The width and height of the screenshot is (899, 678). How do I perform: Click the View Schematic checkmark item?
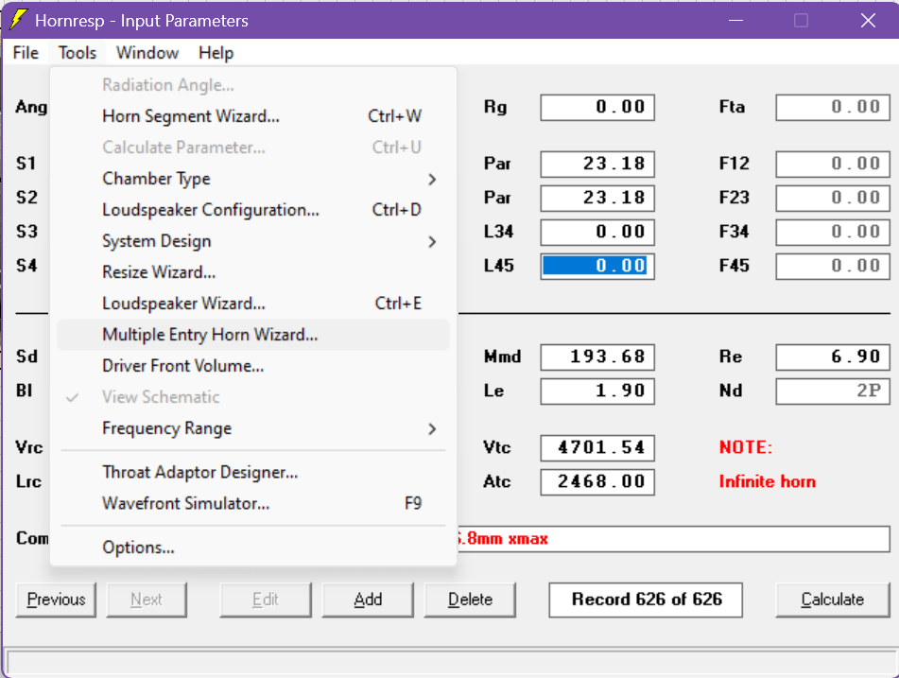click(x=253, y=397)
